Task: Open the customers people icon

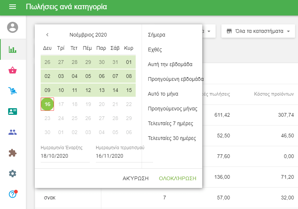Action: tap(13, 132)
